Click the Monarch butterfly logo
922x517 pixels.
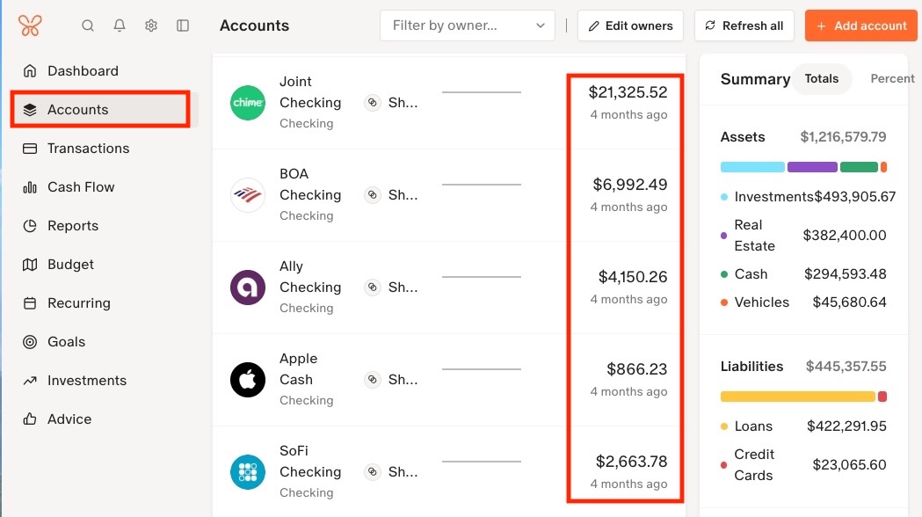[30, 25]
